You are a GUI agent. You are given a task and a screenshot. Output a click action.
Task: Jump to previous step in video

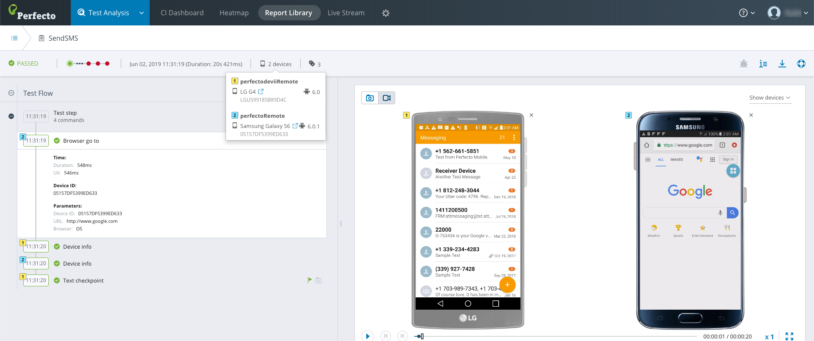[385, 336]
